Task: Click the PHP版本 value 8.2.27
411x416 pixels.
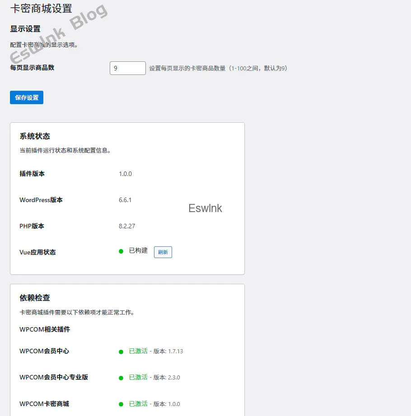Action: click(x=127, y=226)
